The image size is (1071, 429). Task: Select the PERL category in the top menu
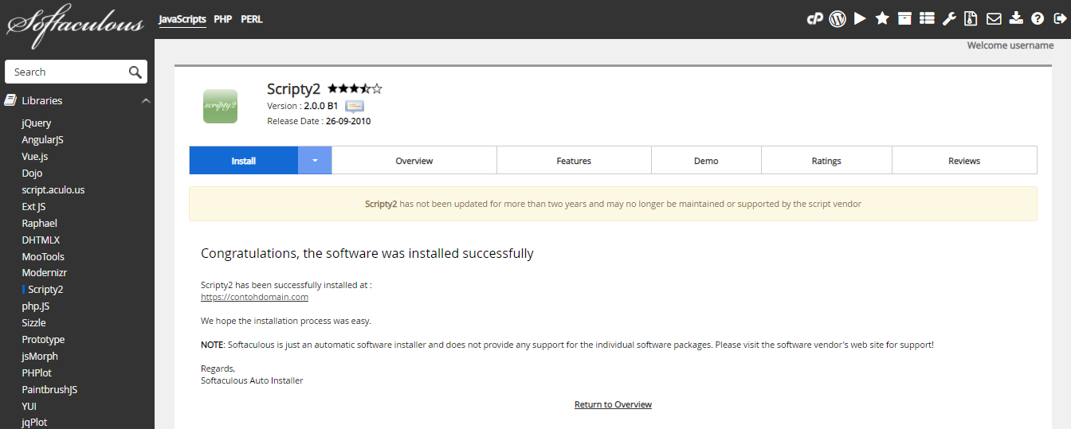[252, 19]
